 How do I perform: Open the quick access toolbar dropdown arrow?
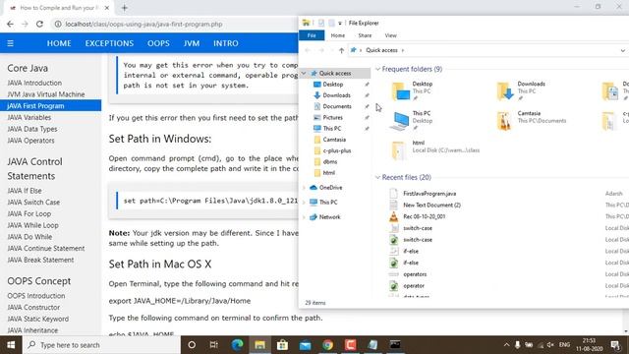[x=340, y=24]
